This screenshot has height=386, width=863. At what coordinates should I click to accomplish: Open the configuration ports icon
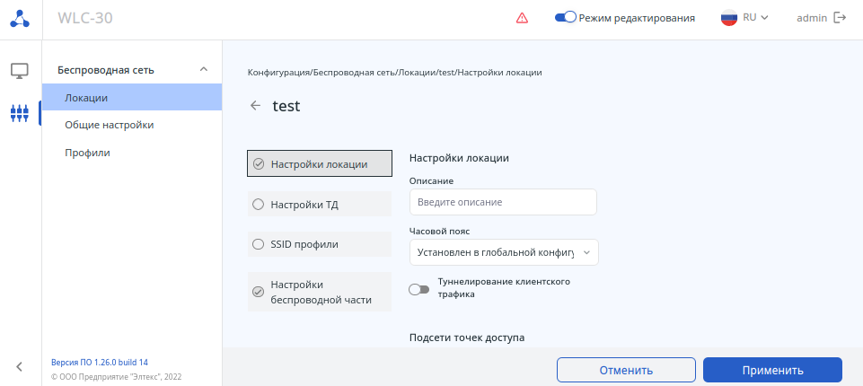20,113
